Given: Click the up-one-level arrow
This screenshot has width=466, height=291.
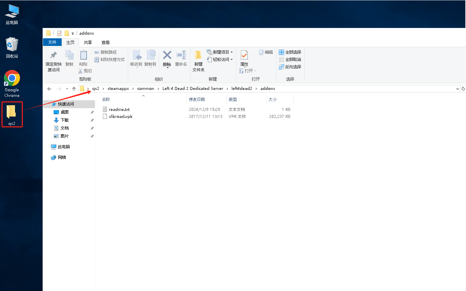Looking at the screenshot, I should (74, 89).
